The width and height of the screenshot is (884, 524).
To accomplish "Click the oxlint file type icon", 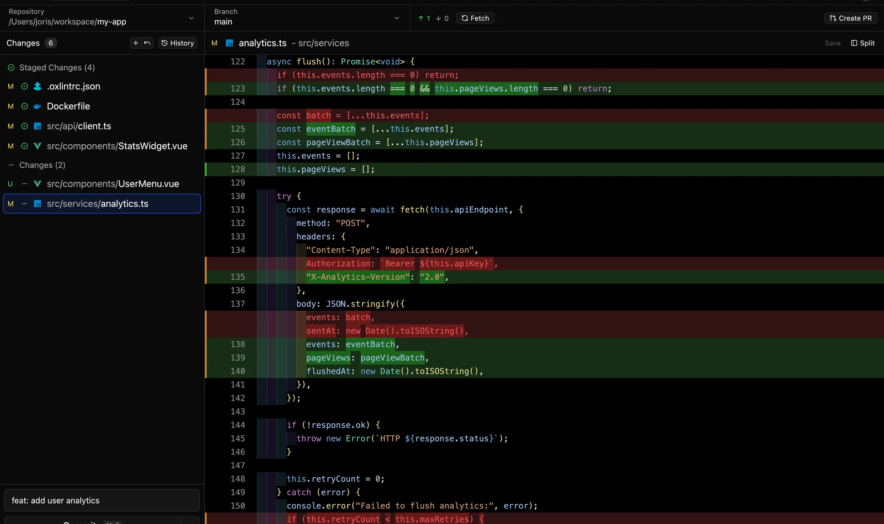I will click(37, 86).
